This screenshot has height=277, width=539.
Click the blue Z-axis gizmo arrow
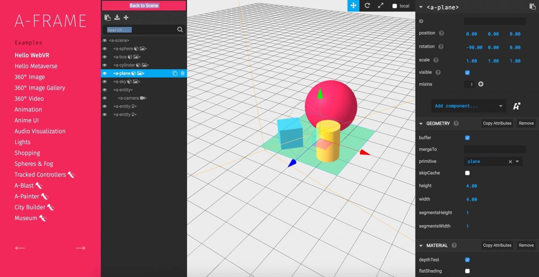tap(292, 163)
